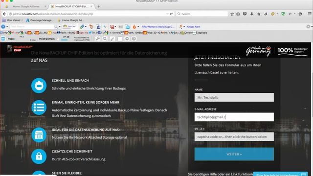
Task: Open dropdown beside yellow gear extension
Action: (277, 14)
